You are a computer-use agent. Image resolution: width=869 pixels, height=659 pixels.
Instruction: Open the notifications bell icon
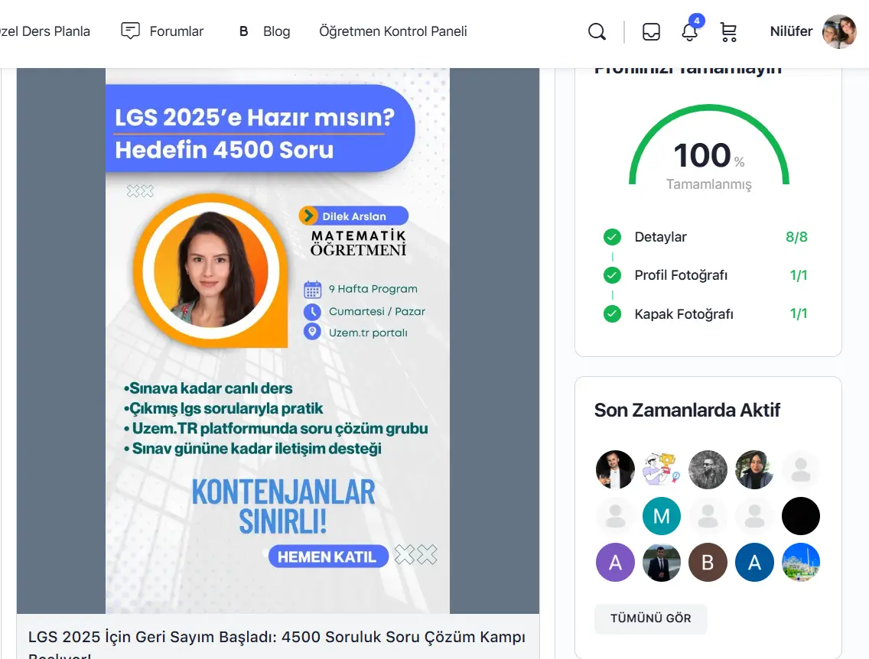coord(689,31)
